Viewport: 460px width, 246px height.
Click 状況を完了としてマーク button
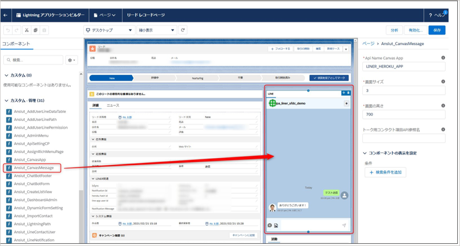329,78
